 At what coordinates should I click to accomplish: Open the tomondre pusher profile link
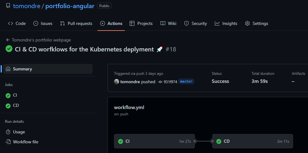click(130, 82)
